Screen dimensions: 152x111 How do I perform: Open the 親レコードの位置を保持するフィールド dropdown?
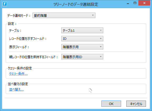pos(82,57)
